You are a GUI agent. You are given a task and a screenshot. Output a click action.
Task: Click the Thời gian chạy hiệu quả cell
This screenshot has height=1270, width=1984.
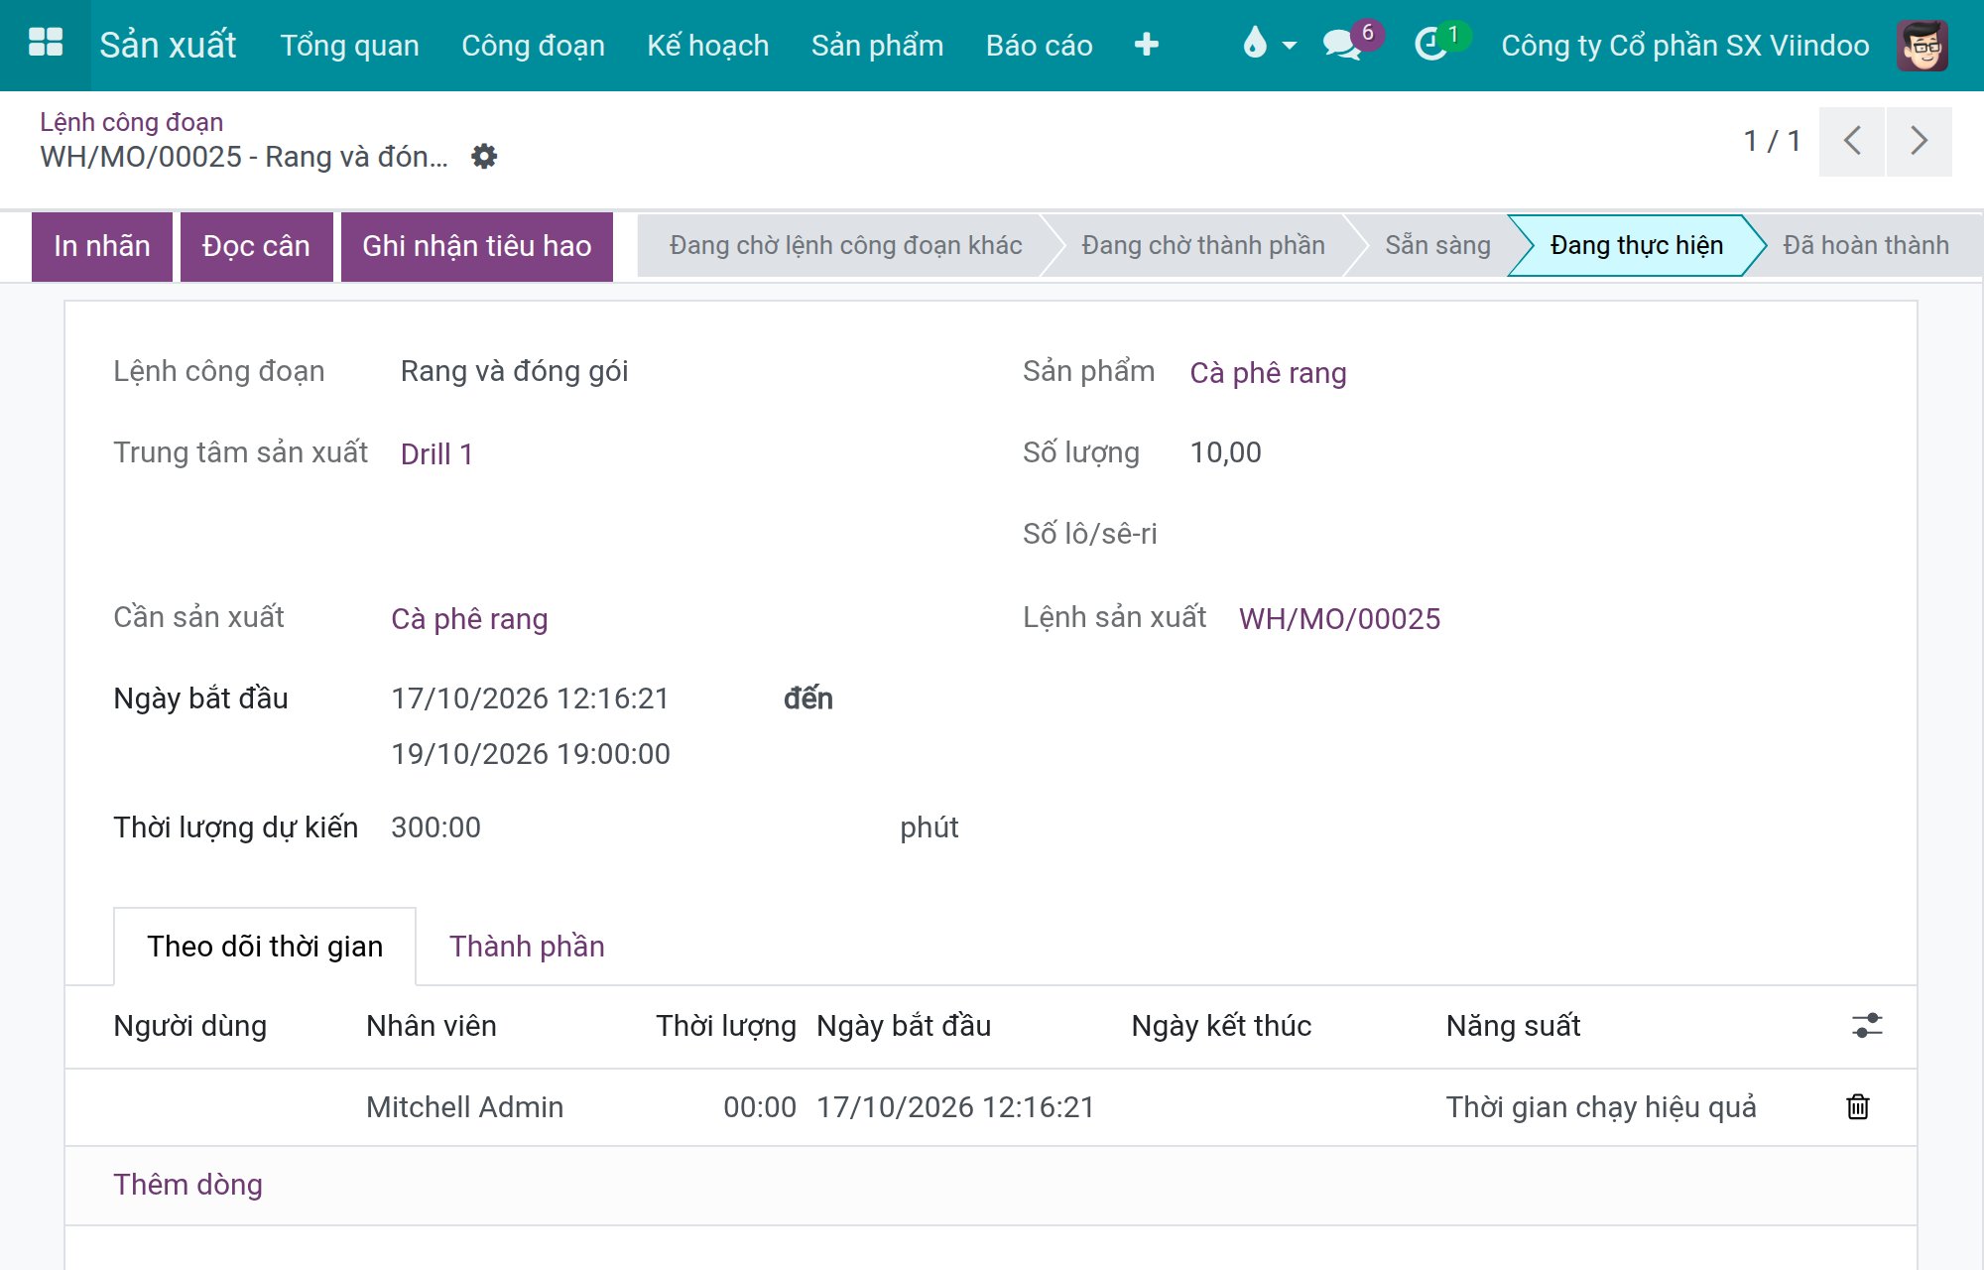(1600, 1106)
